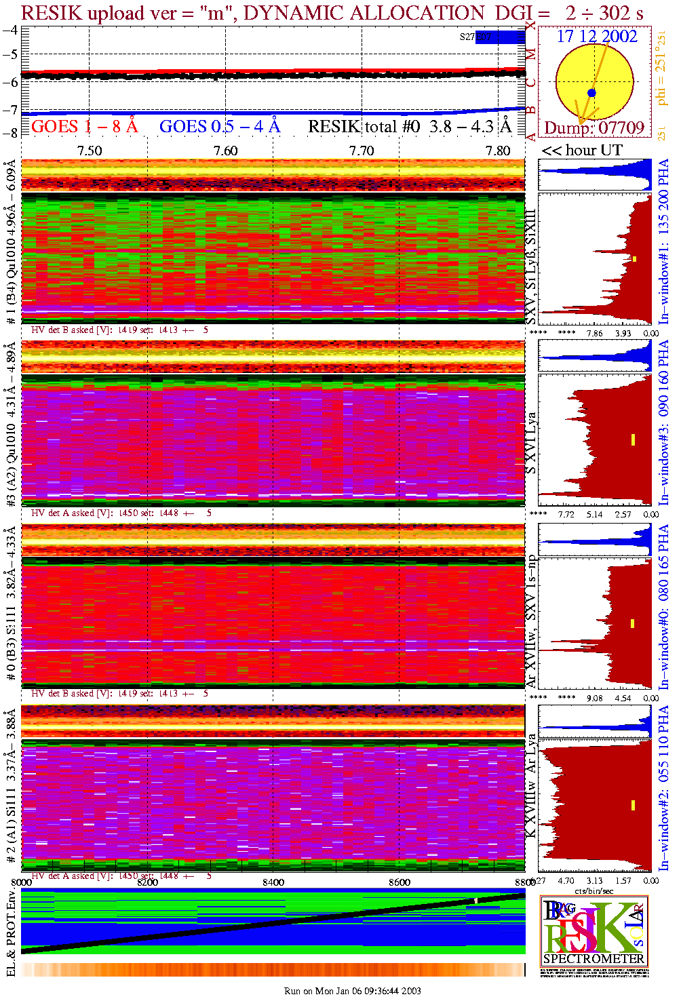The height and width of the screenshot is (1001, 681).
Task: Click the 7.60 hour tick label
Action: pos(225,151)
